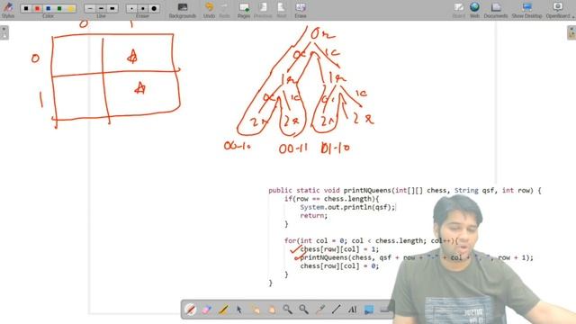This screenshot has width=576, height=324.
Task: Select the Draw lines tool
Action: point(336,310)
